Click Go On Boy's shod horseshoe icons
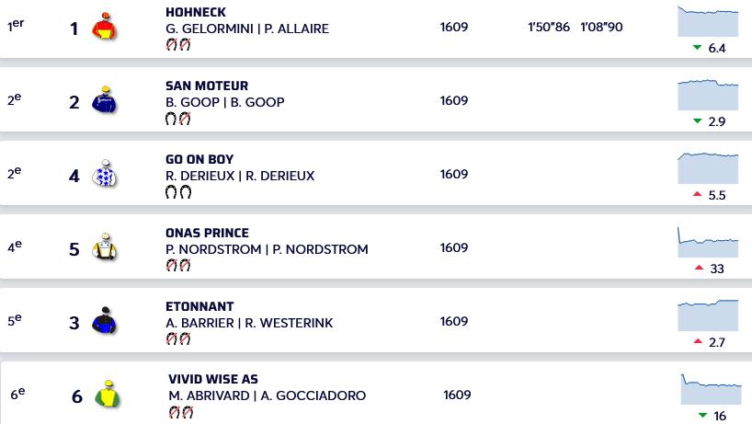Image resolution: width=752 pixels, height=424 pixels. coord(178,192)
